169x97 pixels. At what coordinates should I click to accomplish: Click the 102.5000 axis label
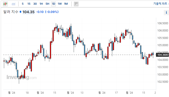click(163, 82)
